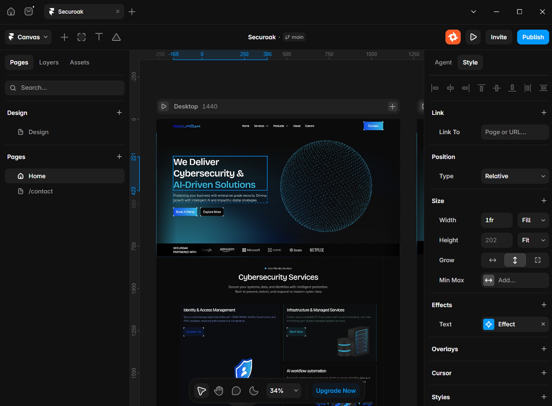Select the hand pan tool
552x406 pixels.
point(219,391)
